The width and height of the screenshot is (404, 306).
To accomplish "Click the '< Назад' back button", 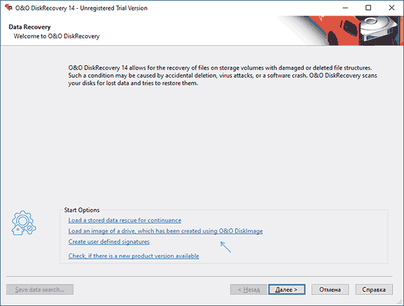I will 248,290.
